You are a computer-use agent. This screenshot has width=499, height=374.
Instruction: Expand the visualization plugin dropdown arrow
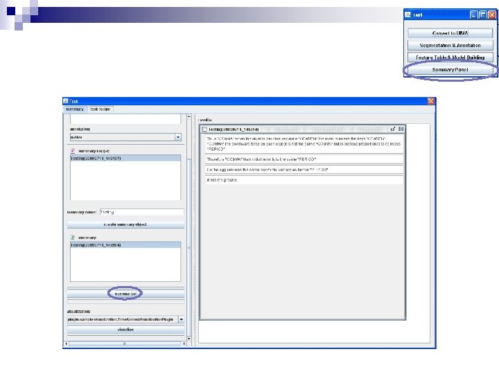181,319
